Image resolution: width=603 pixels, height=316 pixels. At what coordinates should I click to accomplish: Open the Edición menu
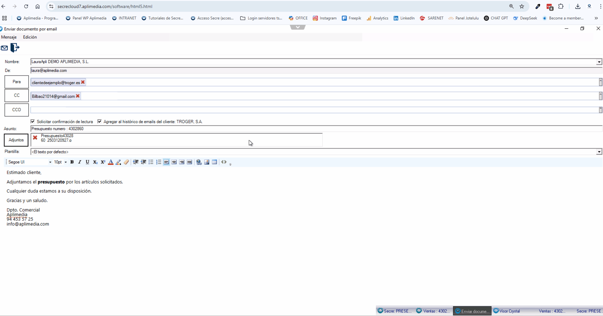pos(30,37)
